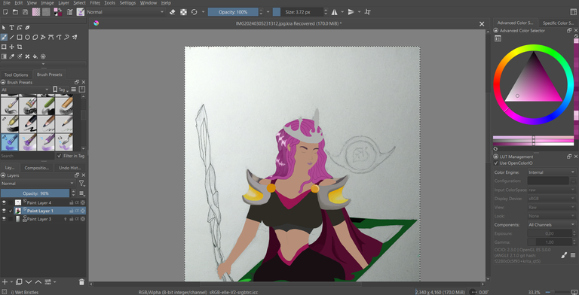Toggle eraser mode

pyautogui.click(x=173, y=12)
